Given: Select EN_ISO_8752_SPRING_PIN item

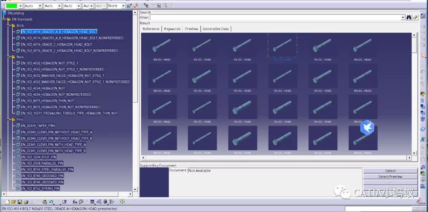Looking at the screenshot, I should 40,189.
